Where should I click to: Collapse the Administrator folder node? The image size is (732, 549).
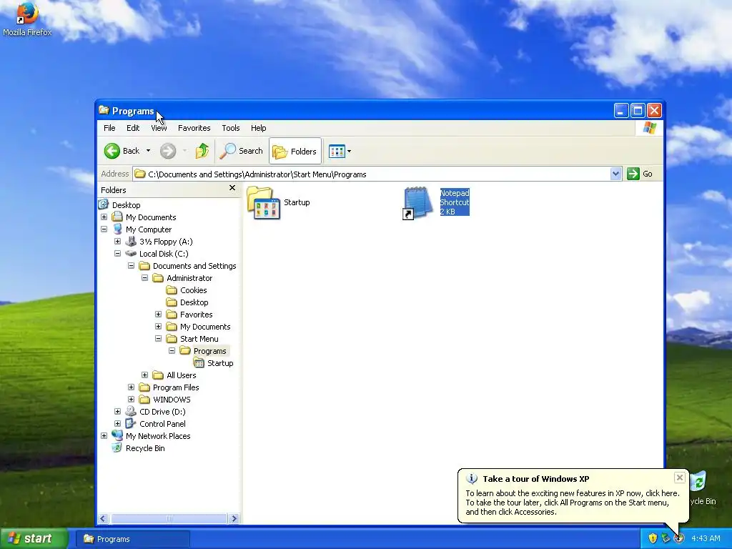tap(144, 278)
